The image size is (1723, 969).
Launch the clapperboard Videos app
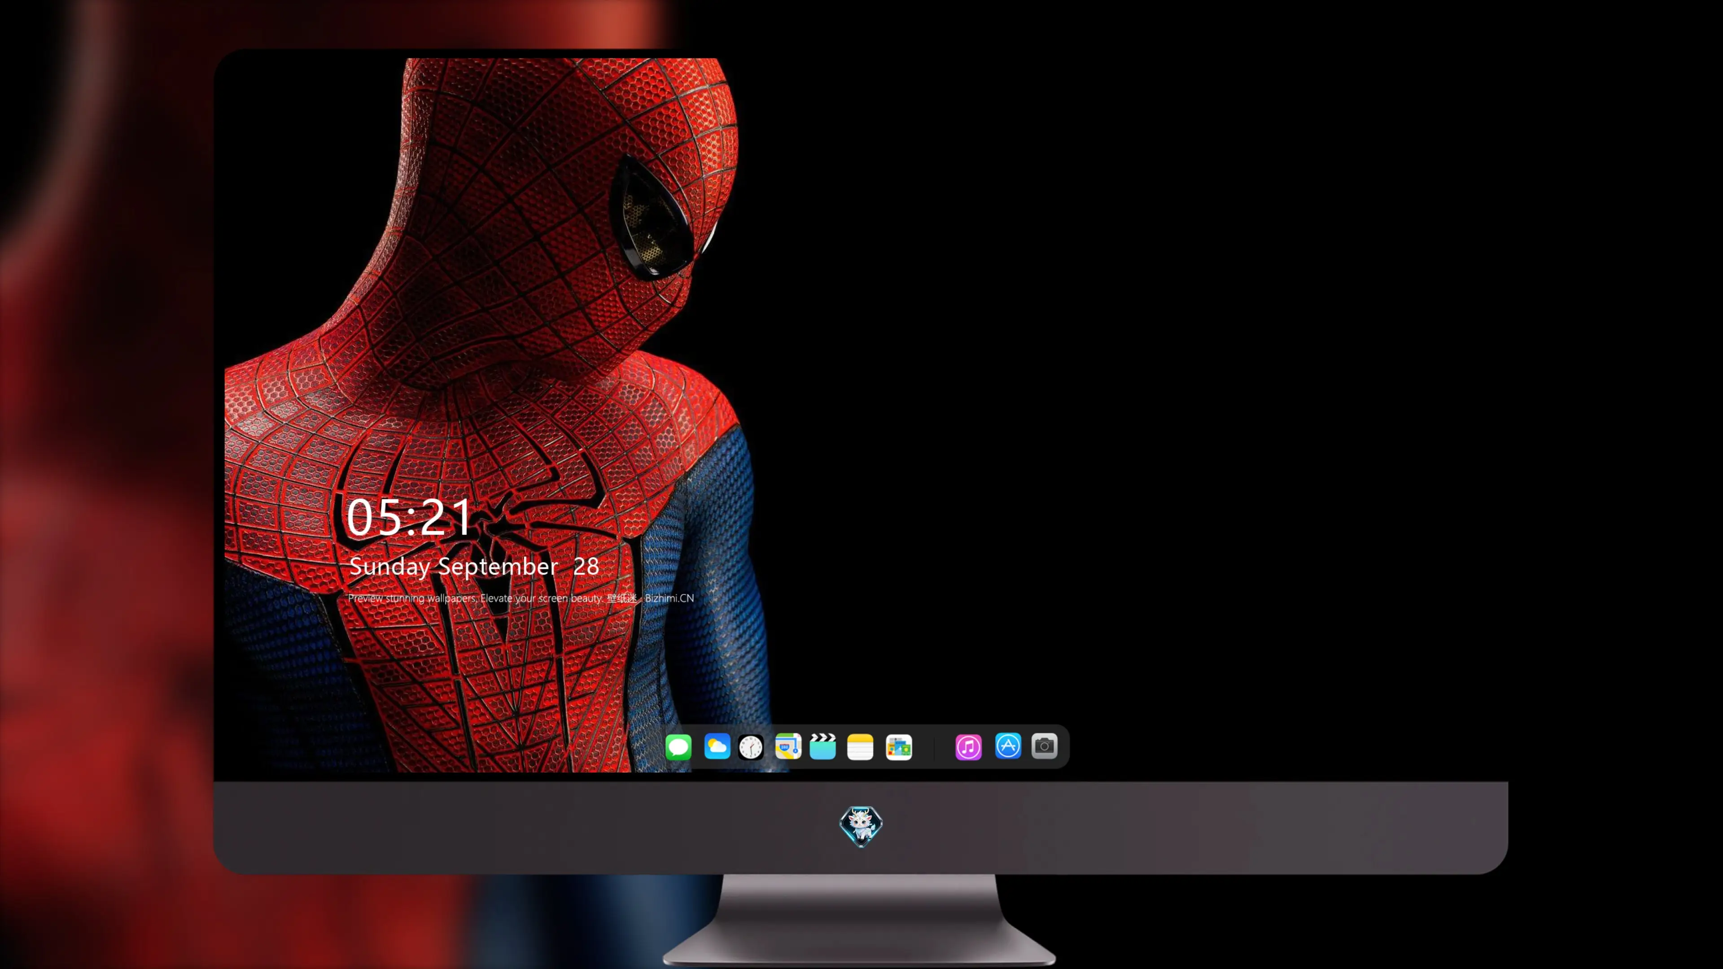823,746
